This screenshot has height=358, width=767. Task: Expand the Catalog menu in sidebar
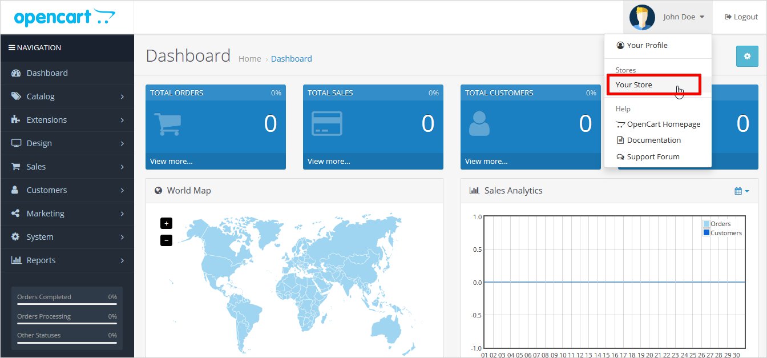(x=67, y=96)
